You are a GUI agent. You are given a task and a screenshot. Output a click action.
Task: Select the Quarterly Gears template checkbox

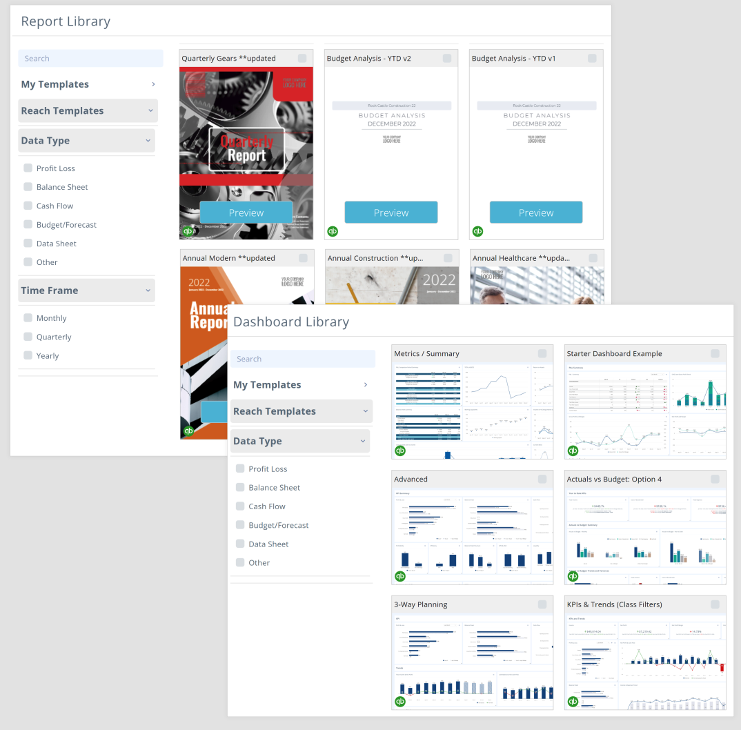tap(302, 58)
